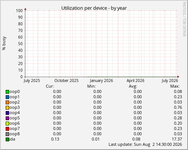Click sda max value 17.37
This screenshot has height=150, width=188.
click(177, 139)
